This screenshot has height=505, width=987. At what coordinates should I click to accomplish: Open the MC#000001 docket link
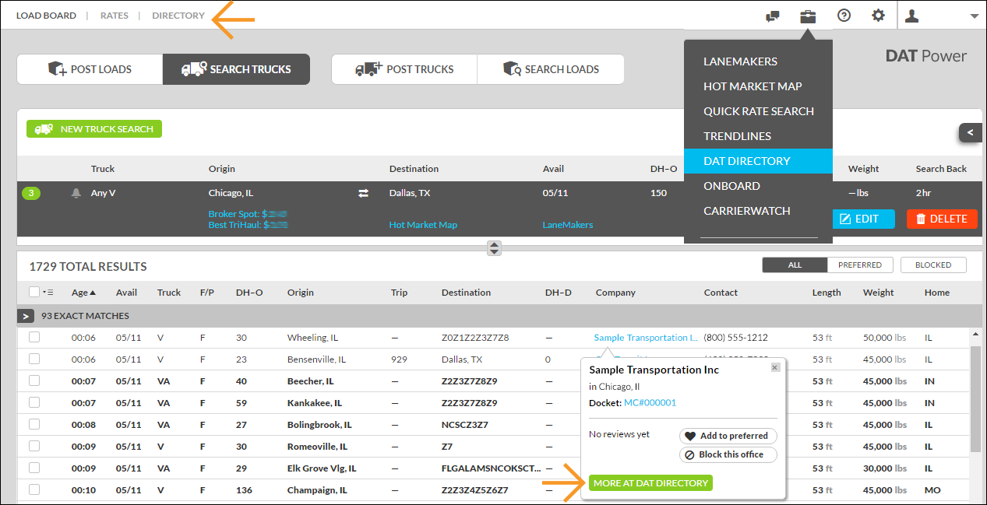tap(650, 403)
